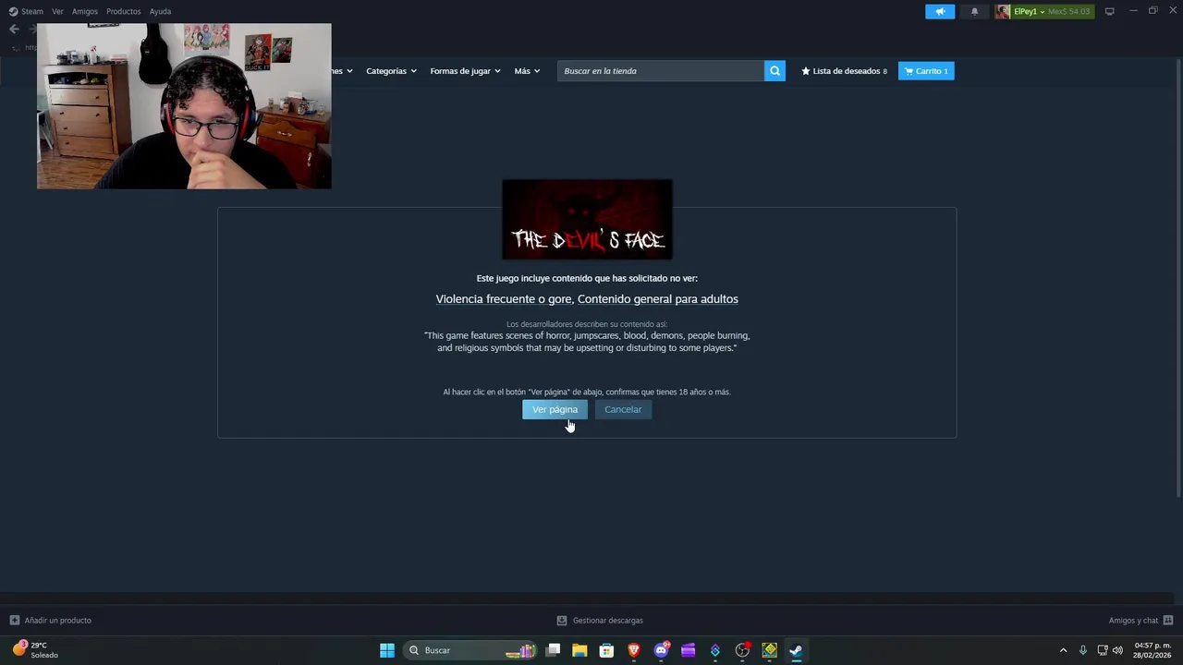Open the Amigos menu

click(85, 11)
